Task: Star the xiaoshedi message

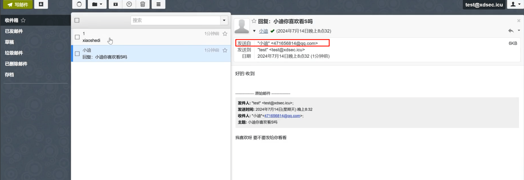Action: pyautogui.click(x=225, y=34)
